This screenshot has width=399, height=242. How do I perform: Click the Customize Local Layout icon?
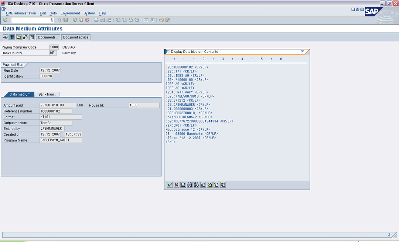(x=167, y=20)
